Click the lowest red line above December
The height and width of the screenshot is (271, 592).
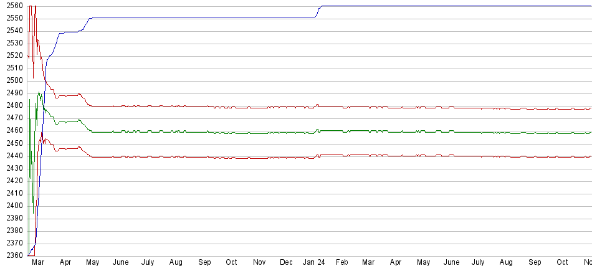point(287,158)
